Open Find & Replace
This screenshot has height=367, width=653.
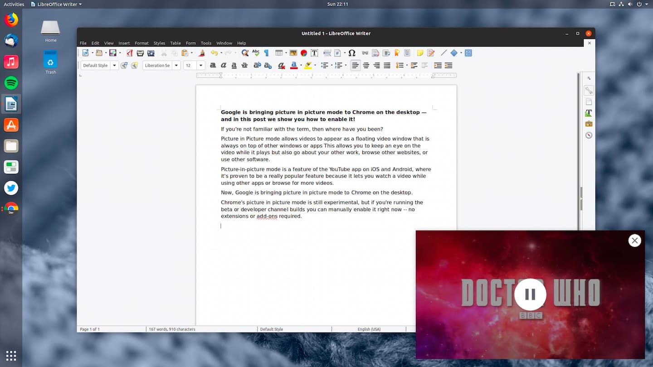pos(245,53)
